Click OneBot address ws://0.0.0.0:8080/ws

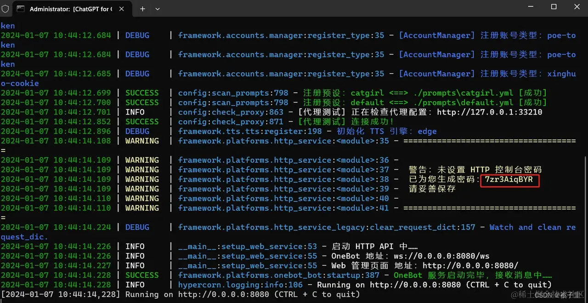click(x=442, y=256)
